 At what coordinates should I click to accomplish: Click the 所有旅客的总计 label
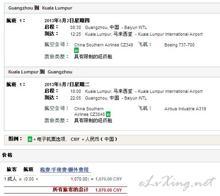[71, 190]
